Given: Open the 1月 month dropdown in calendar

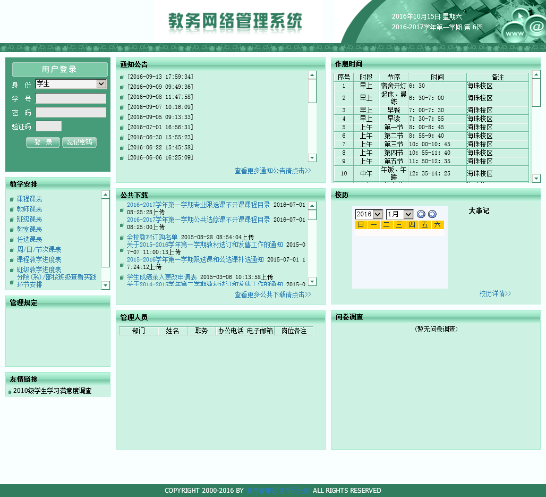Looking at the screenshot, I should 400,214.
